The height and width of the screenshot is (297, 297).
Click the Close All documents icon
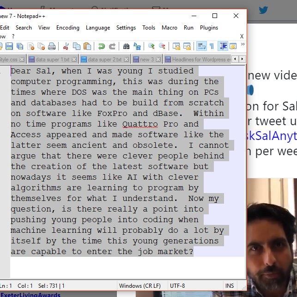[x=41, y=46]
